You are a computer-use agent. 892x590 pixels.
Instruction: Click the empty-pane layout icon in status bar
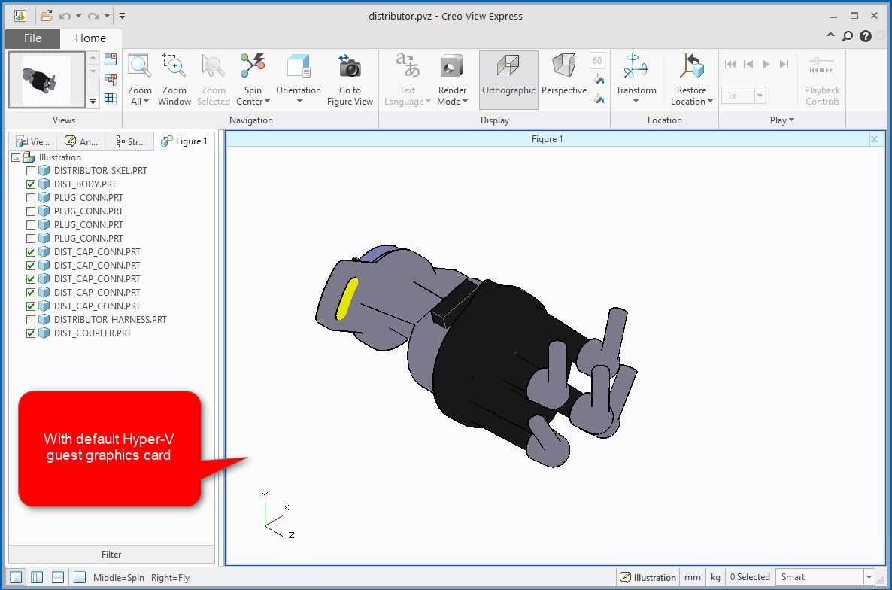tap(80, 577)
